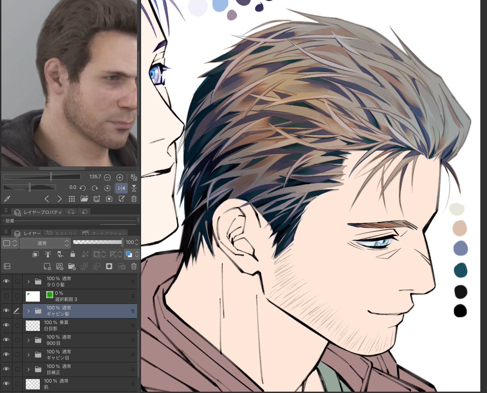Open the ruler display range dropdown
The height and width of the screenshot is (393, 487).
116,254
